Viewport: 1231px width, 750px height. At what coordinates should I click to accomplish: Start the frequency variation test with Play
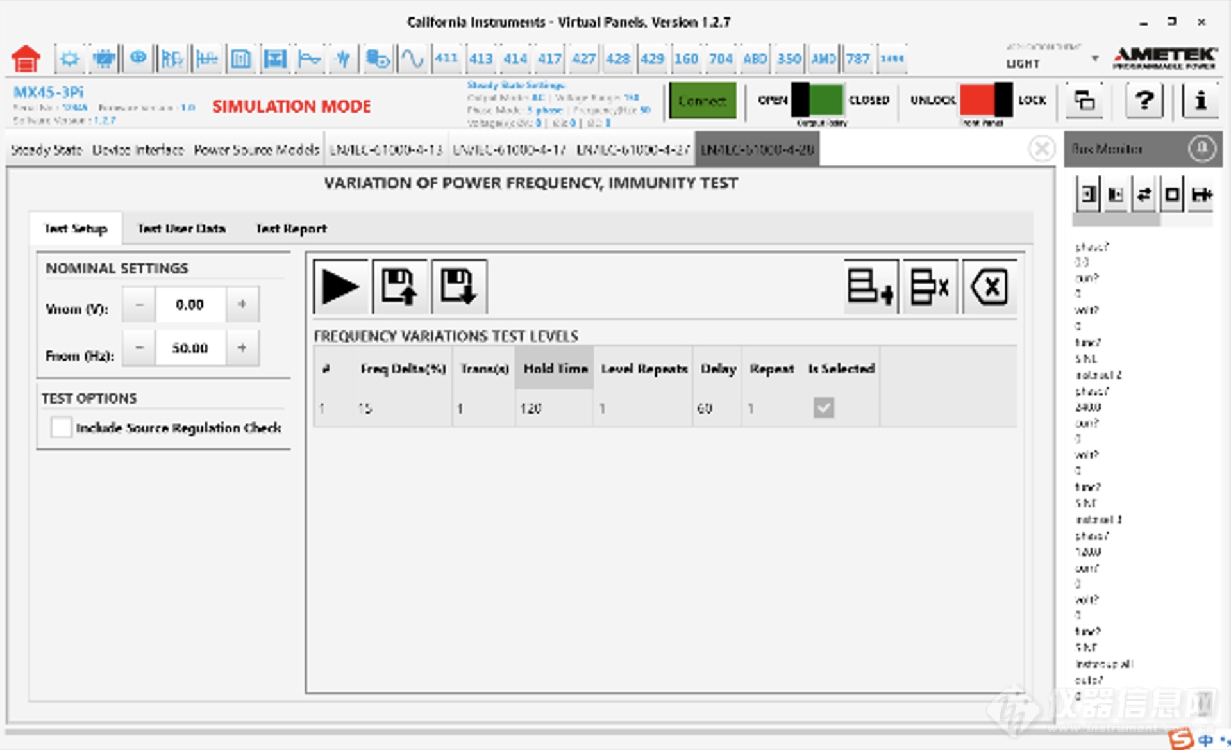pos(340,286)
